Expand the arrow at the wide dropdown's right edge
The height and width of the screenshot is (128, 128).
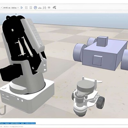click(18, 8)
